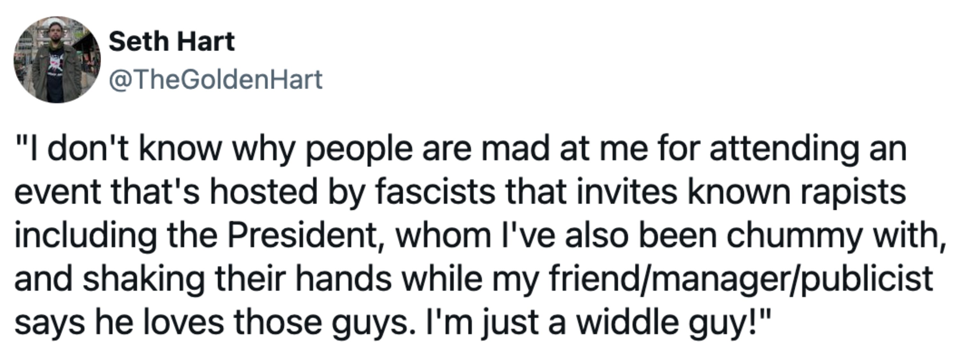
Task: Click the word "President" in the tweet
Action: coord(302,236)
